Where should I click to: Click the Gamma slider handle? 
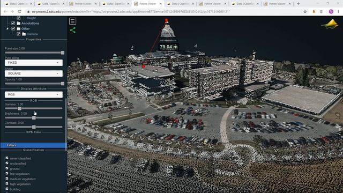(x=20, y=108)
